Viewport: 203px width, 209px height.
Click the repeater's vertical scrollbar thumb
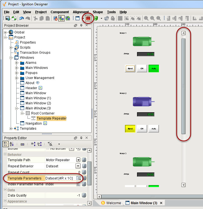tap(183, 86)
